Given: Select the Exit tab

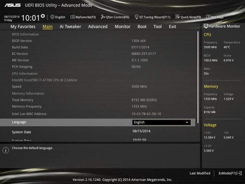Looking at the screenshot, I should click(x=172, y=26).
